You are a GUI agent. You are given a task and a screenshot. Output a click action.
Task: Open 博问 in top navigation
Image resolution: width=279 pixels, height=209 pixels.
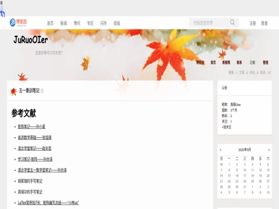[77, 23]
